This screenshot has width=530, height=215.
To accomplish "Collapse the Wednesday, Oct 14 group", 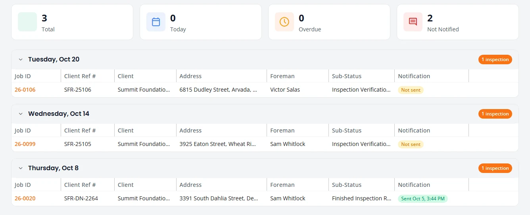I will click(x=21, y=114).
